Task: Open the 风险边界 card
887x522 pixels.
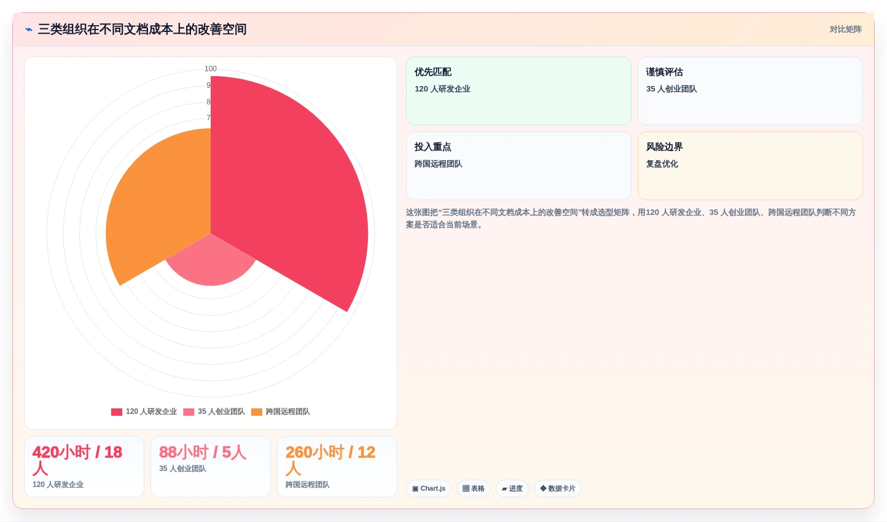Action: tap(750, 166)
